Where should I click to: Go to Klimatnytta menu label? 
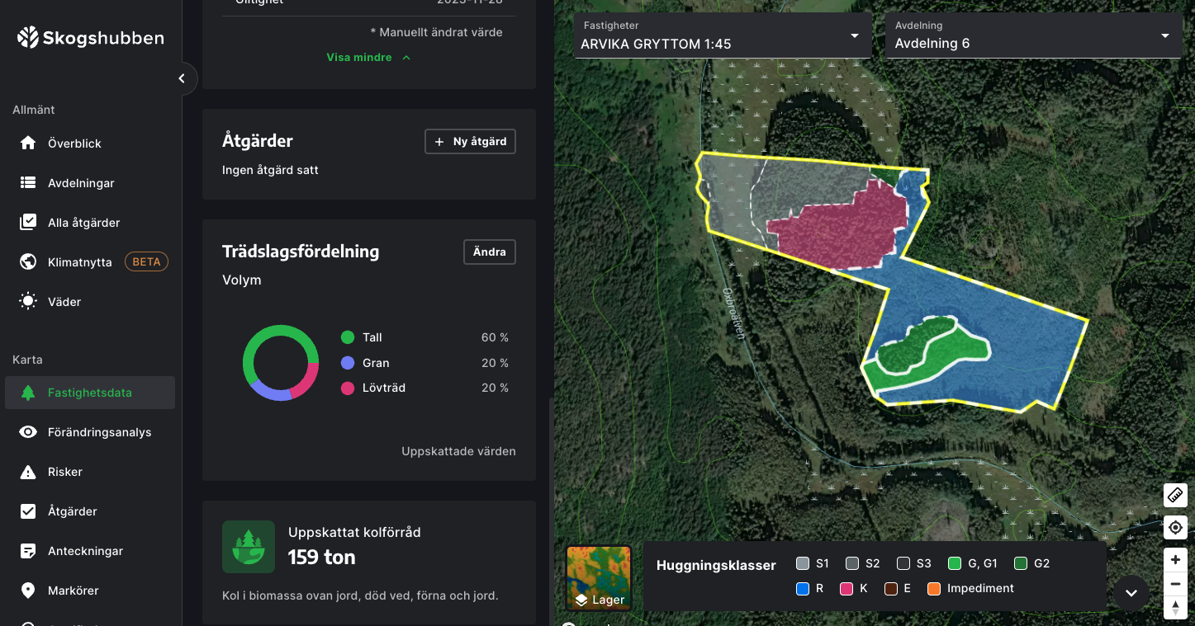pyautogui.click(x=79, y=262)
